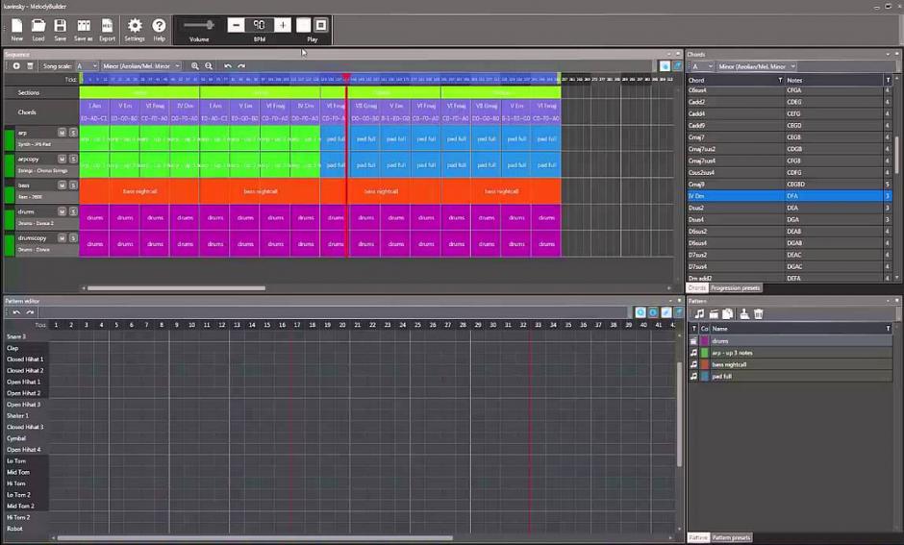The image size is (904, 545).
Task: Add new drum pattern icon
Action: [x=714, y=314]
